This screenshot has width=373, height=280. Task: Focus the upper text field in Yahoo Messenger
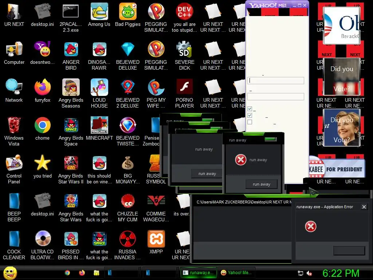tap(276, 81)
